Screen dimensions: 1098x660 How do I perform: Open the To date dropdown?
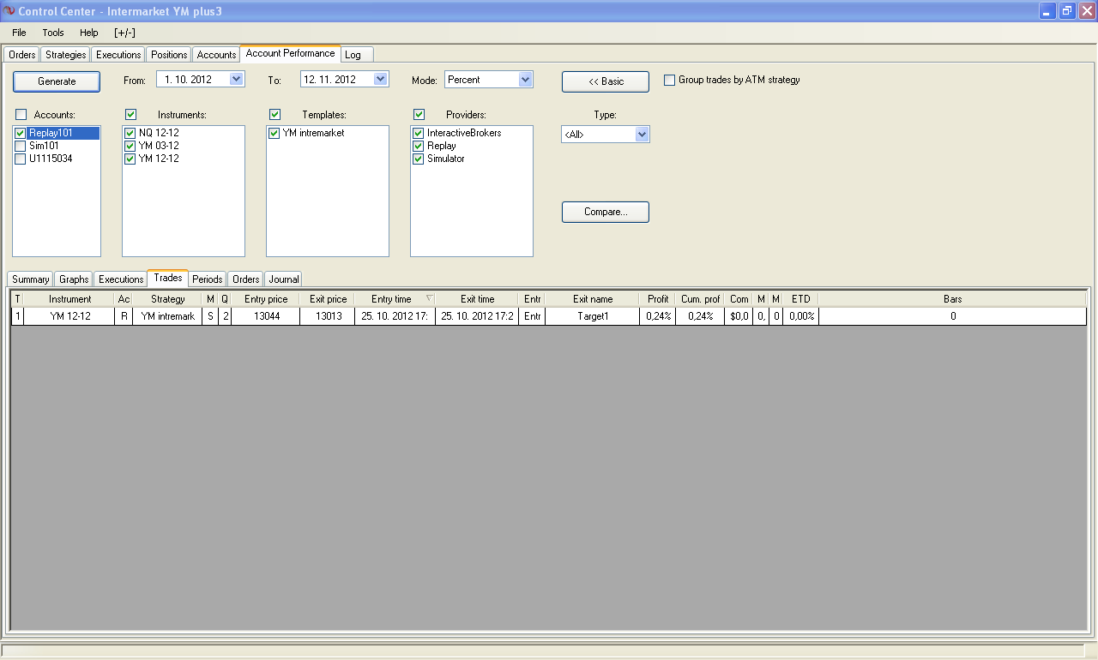[381, 79]
